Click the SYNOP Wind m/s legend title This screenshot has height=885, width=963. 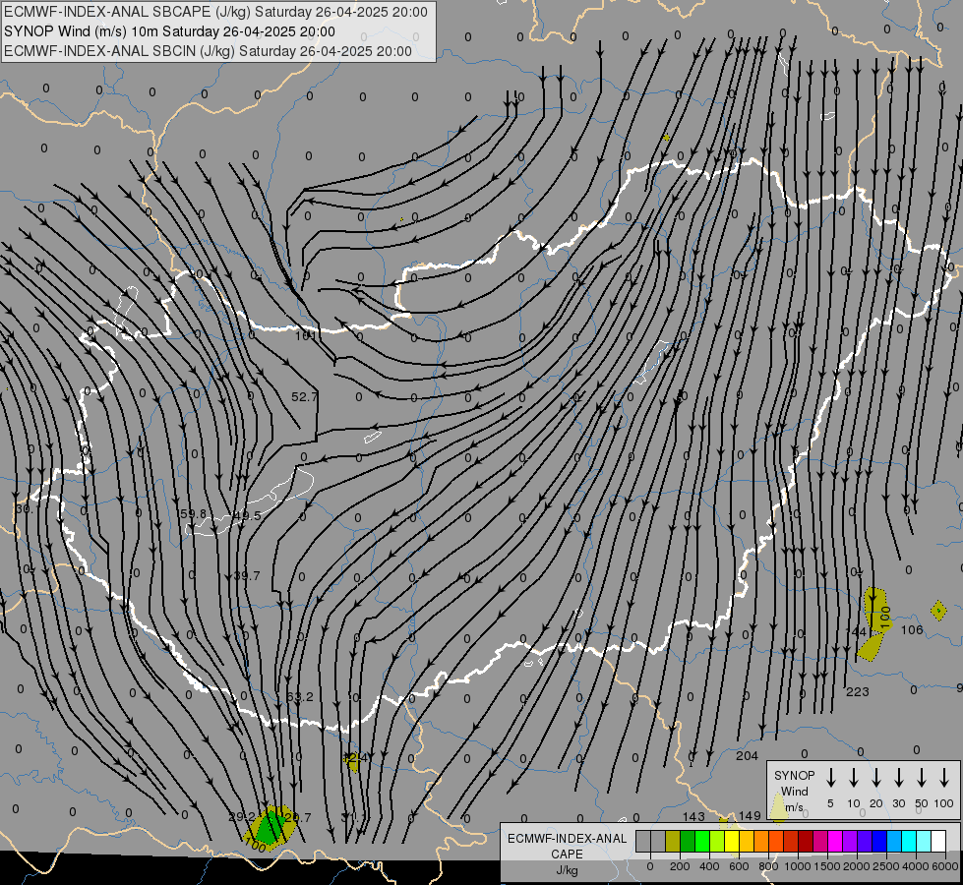click(794, 791)
